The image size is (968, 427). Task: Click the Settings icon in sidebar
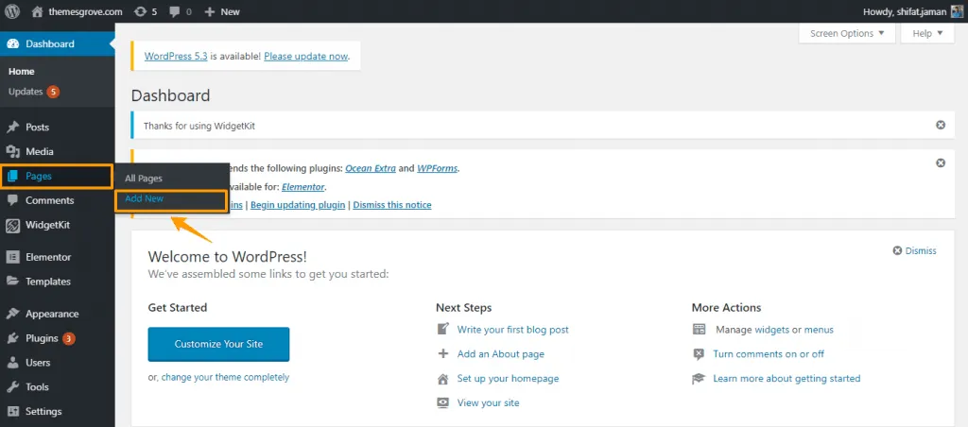pos(13,412)
